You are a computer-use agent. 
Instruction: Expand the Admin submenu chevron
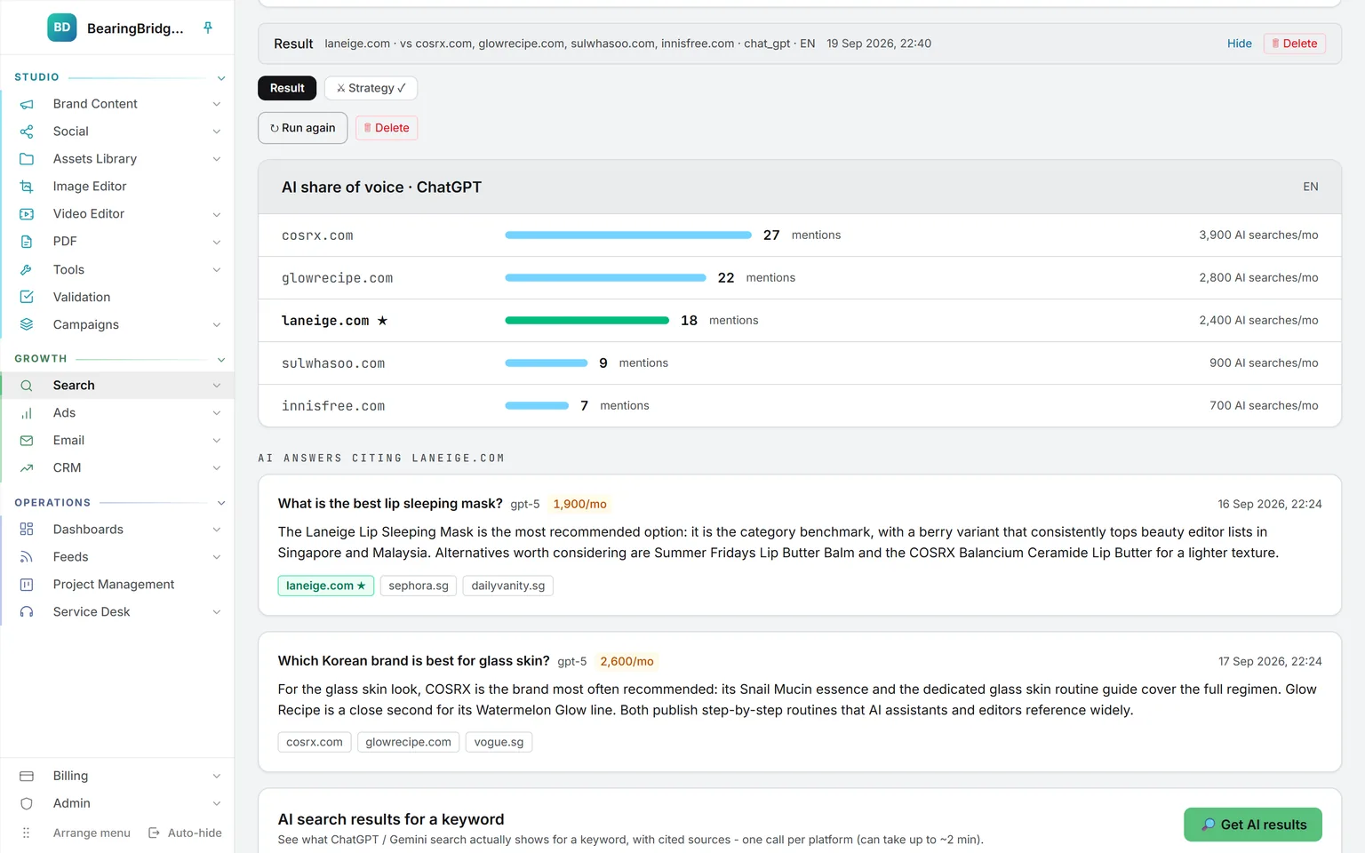(x=217, y=804)
